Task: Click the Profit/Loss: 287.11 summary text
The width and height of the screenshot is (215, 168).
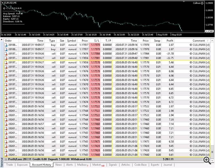Action: [x=19, y=159]
